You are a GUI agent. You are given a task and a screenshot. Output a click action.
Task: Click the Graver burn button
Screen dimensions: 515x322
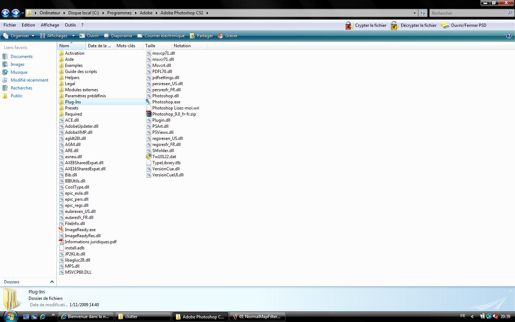pos(228,36)
